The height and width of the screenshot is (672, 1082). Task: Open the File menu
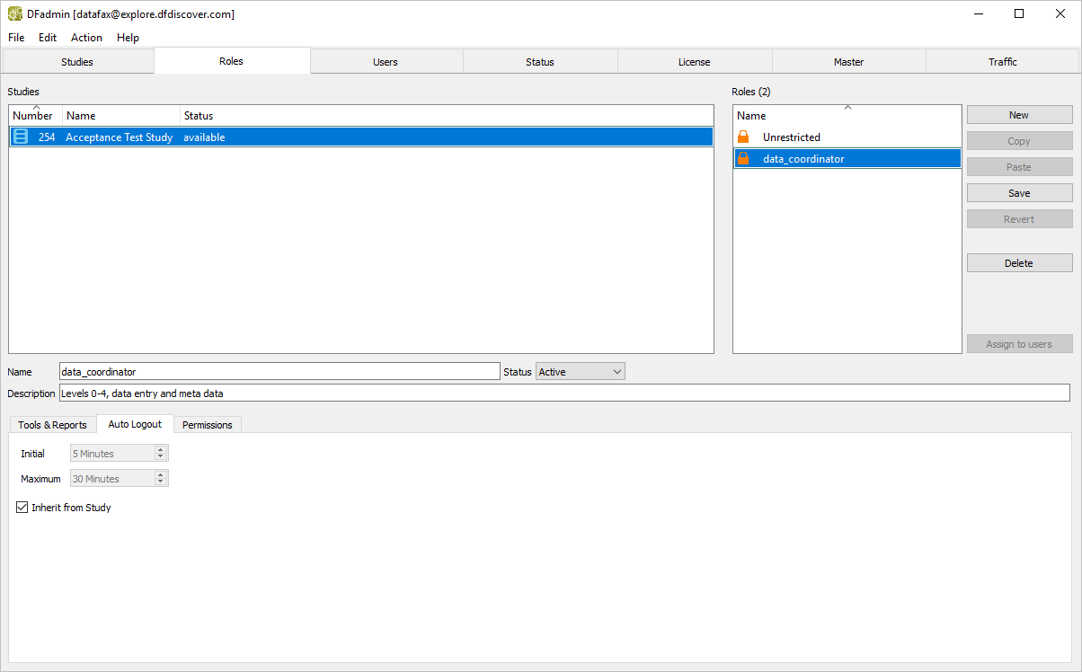coord(16,38)
